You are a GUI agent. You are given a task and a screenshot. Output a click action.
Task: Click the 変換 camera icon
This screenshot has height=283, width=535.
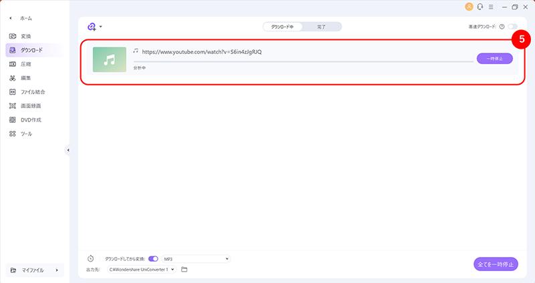click(x=13, y=36)
